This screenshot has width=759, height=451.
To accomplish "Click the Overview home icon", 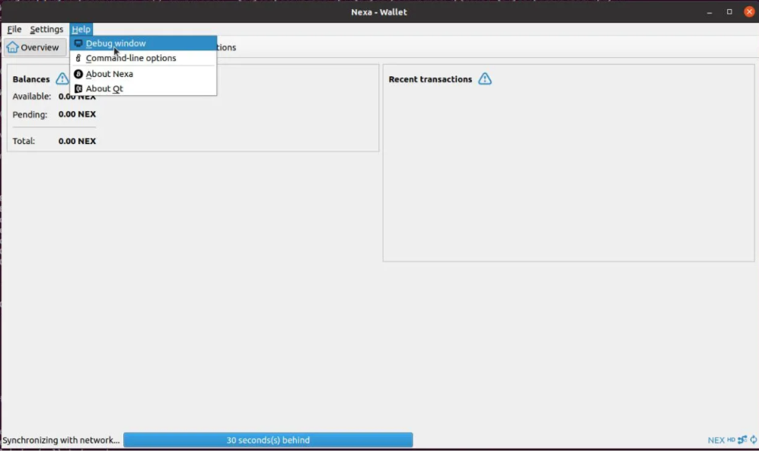I will coord(12,47).
